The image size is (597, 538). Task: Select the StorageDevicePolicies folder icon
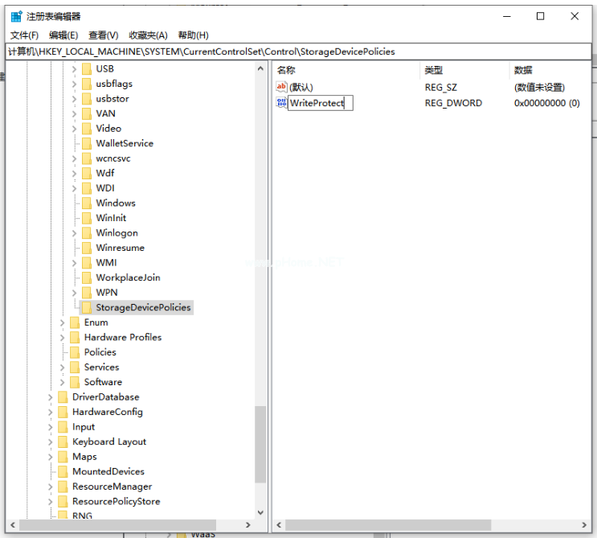(86, 307)
